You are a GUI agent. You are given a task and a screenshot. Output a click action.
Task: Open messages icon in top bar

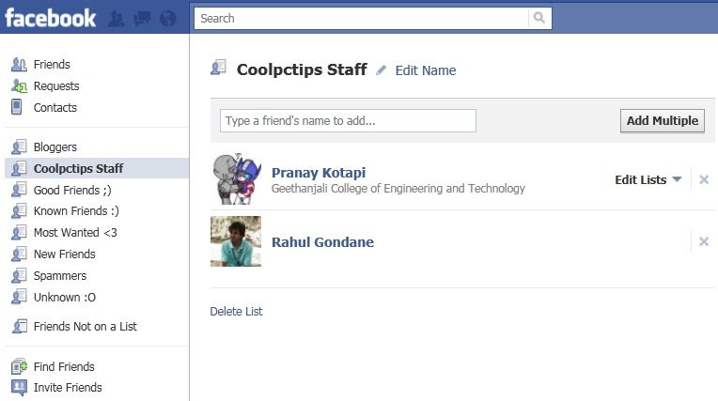143,18
